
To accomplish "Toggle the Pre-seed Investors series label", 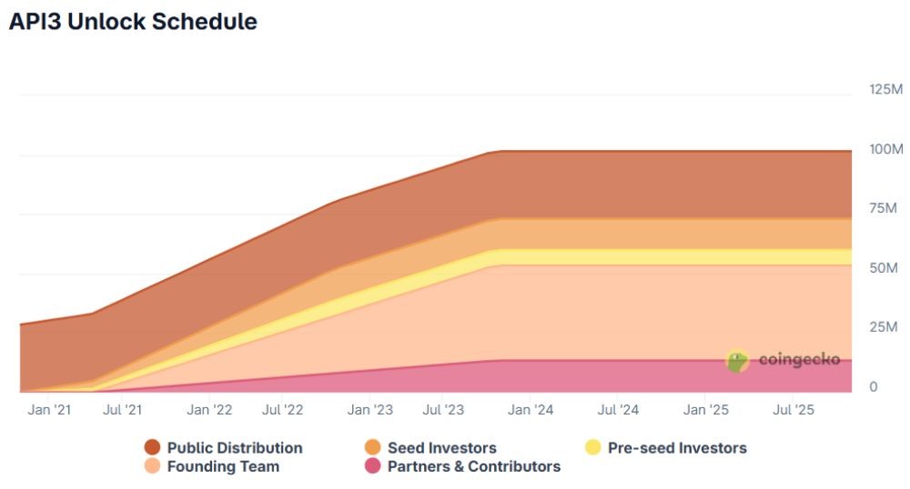I will [x=677, y=447].
